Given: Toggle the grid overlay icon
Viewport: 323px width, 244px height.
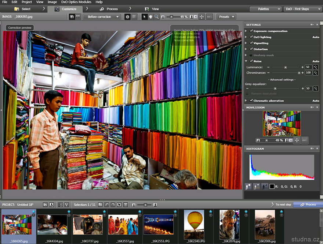Looking at the screenshot, I should click(134, 17).
